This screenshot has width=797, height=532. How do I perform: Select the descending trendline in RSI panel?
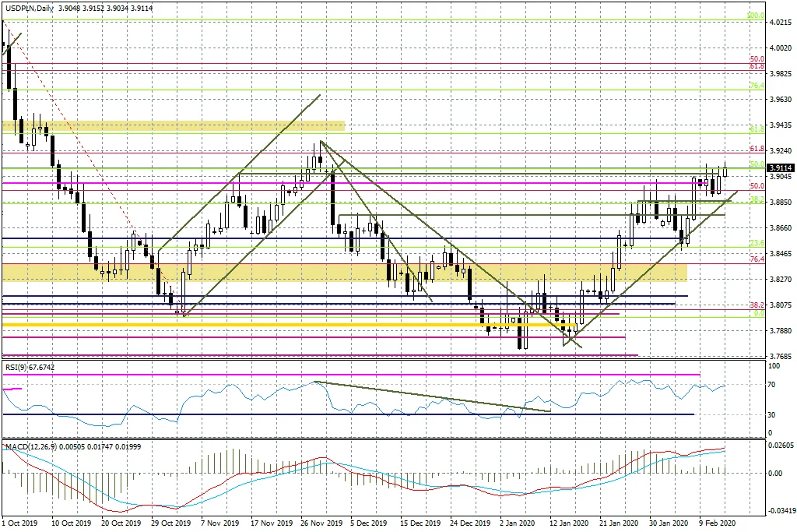pyautogui.click(x=432, y=396)
